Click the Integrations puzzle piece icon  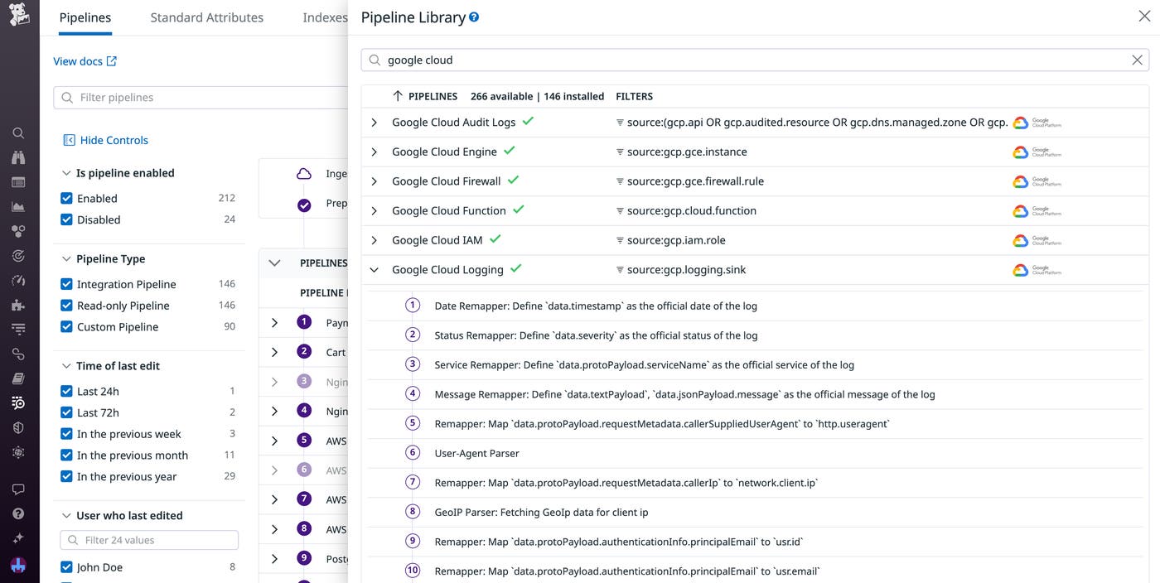18,305
